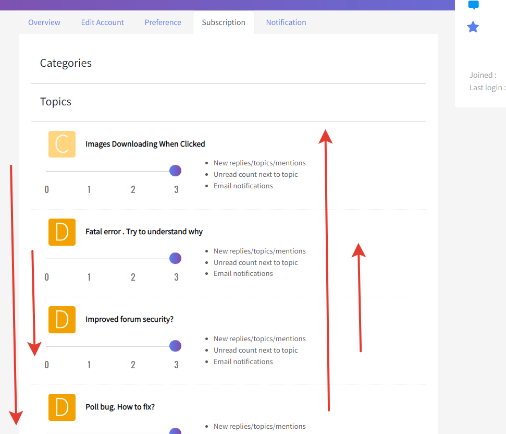The image size is (506, 434).
Task: Click the 'D' avatar beside Fatal error topic
Action: (x=62, y=232)
